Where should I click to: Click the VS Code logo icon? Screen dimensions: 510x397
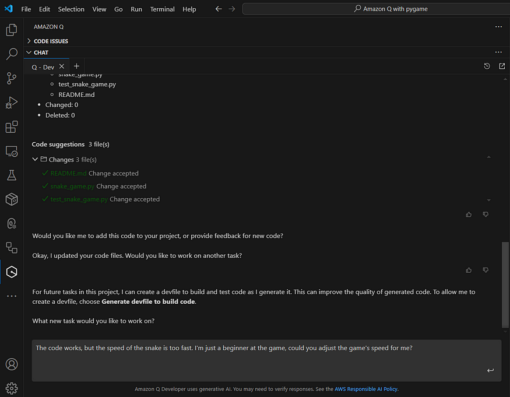pos(9,9)
